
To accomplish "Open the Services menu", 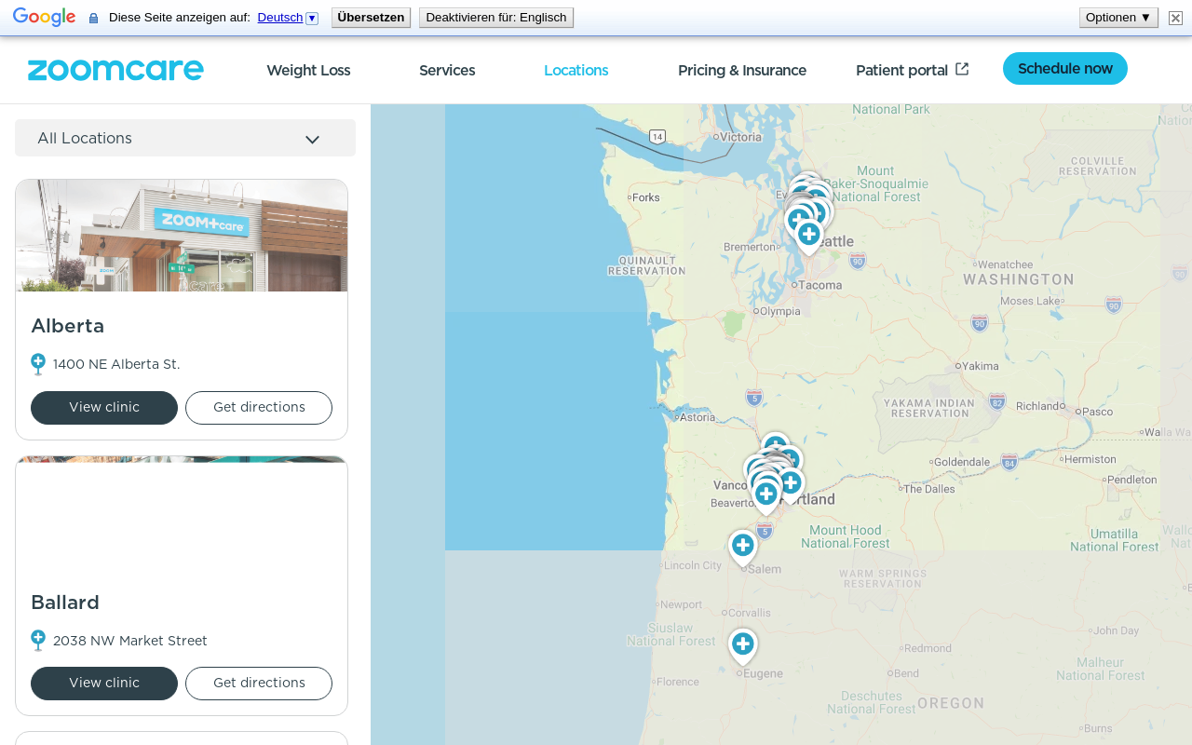I will coord(447,71).
